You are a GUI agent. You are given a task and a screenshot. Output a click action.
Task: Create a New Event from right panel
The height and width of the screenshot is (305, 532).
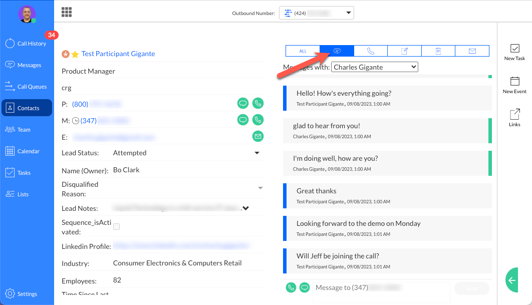tap(514, 85)
